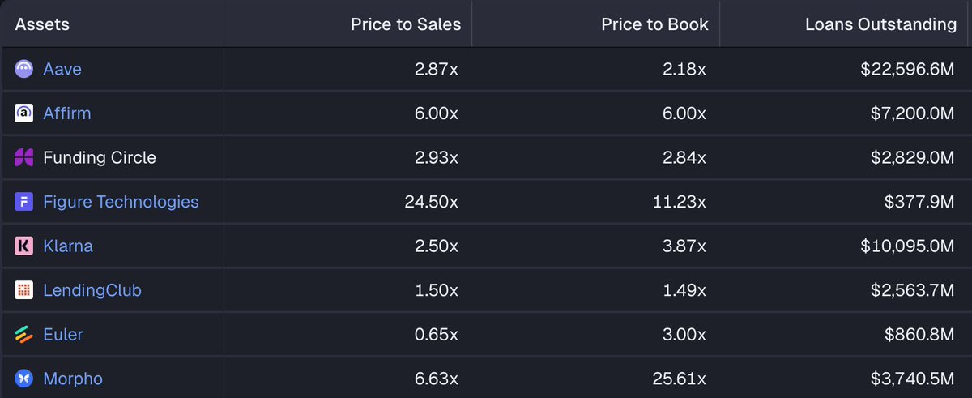Open the LendingClub asset link

[92, 290]
